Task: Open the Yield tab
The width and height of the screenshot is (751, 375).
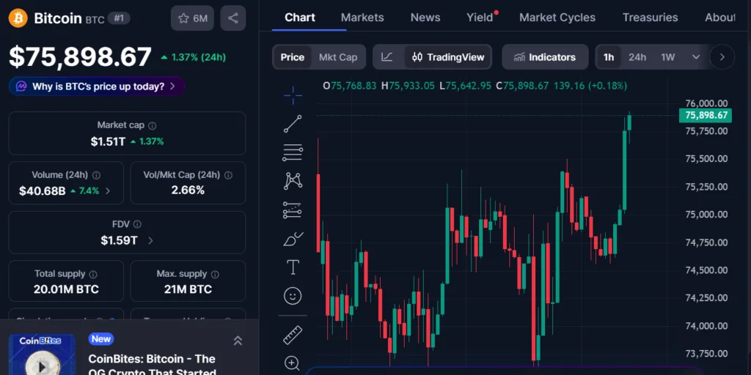Action: coord(480,18)
